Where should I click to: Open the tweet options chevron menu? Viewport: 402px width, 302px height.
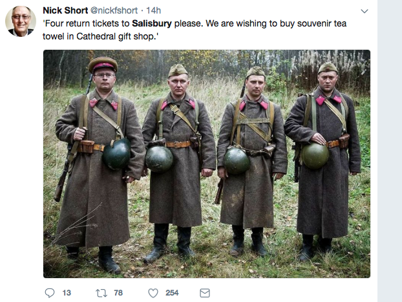(x=365, y=11)
